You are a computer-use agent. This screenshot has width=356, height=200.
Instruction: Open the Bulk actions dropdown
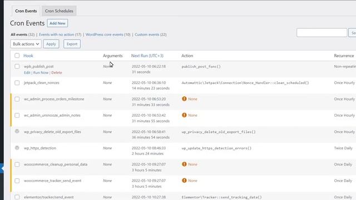tap(26, 44)
